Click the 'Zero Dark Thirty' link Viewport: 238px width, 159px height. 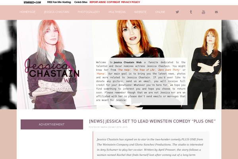point(169,70)
